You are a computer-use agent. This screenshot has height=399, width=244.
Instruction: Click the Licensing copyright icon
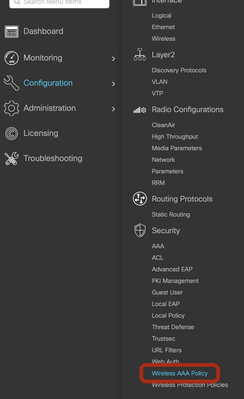point(12,133)
